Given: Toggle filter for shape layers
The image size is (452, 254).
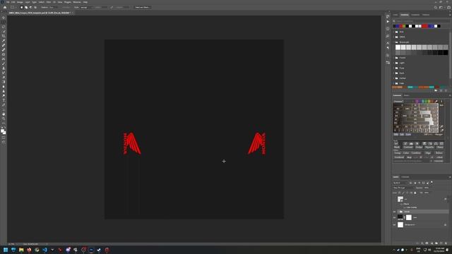Looking at the screenshot, I should (x=424, y=183).
